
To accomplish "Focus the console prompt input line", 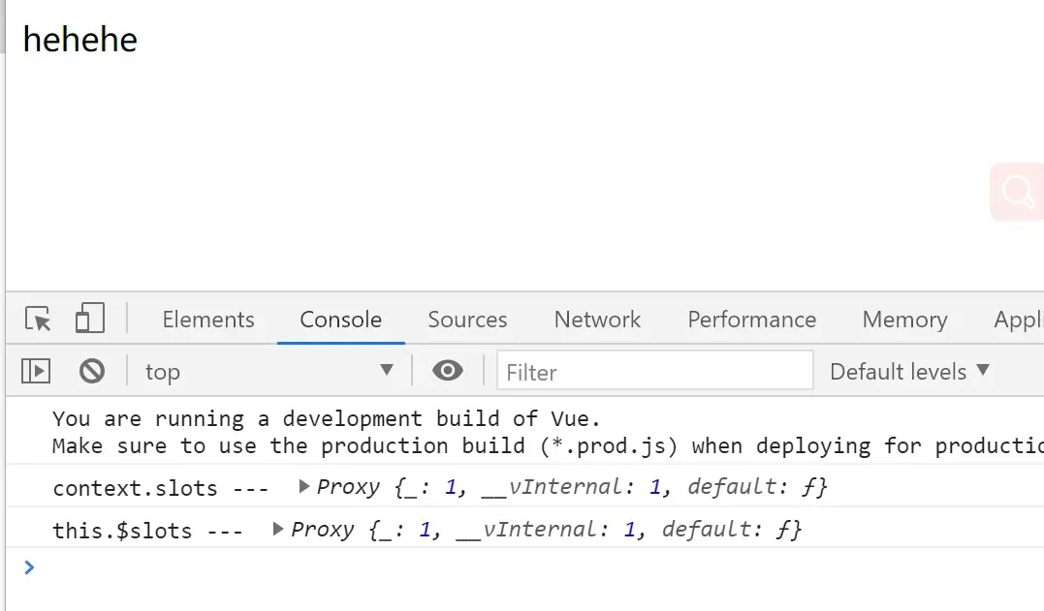I will pos(532,567).
